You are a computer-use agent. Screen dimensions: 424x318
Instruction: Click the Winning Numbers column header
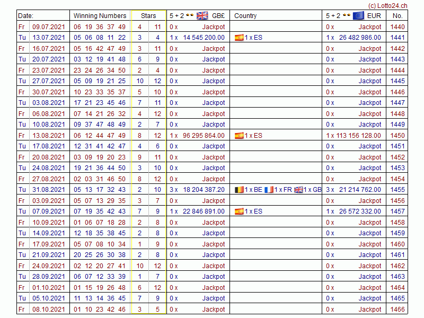(x=100, y=16)
